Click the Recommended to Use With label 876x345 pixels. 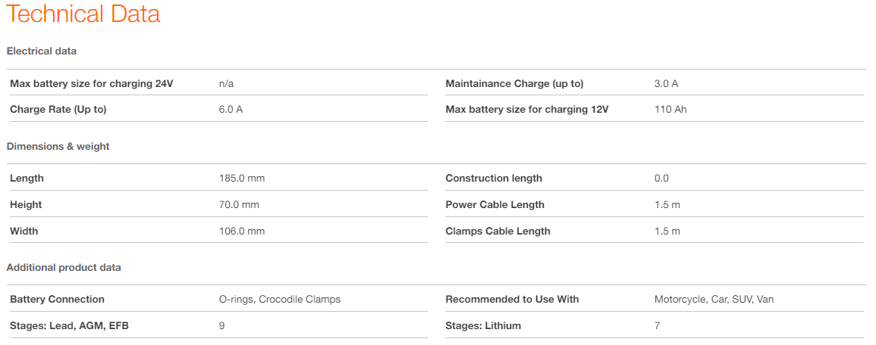tap(512, 300)
